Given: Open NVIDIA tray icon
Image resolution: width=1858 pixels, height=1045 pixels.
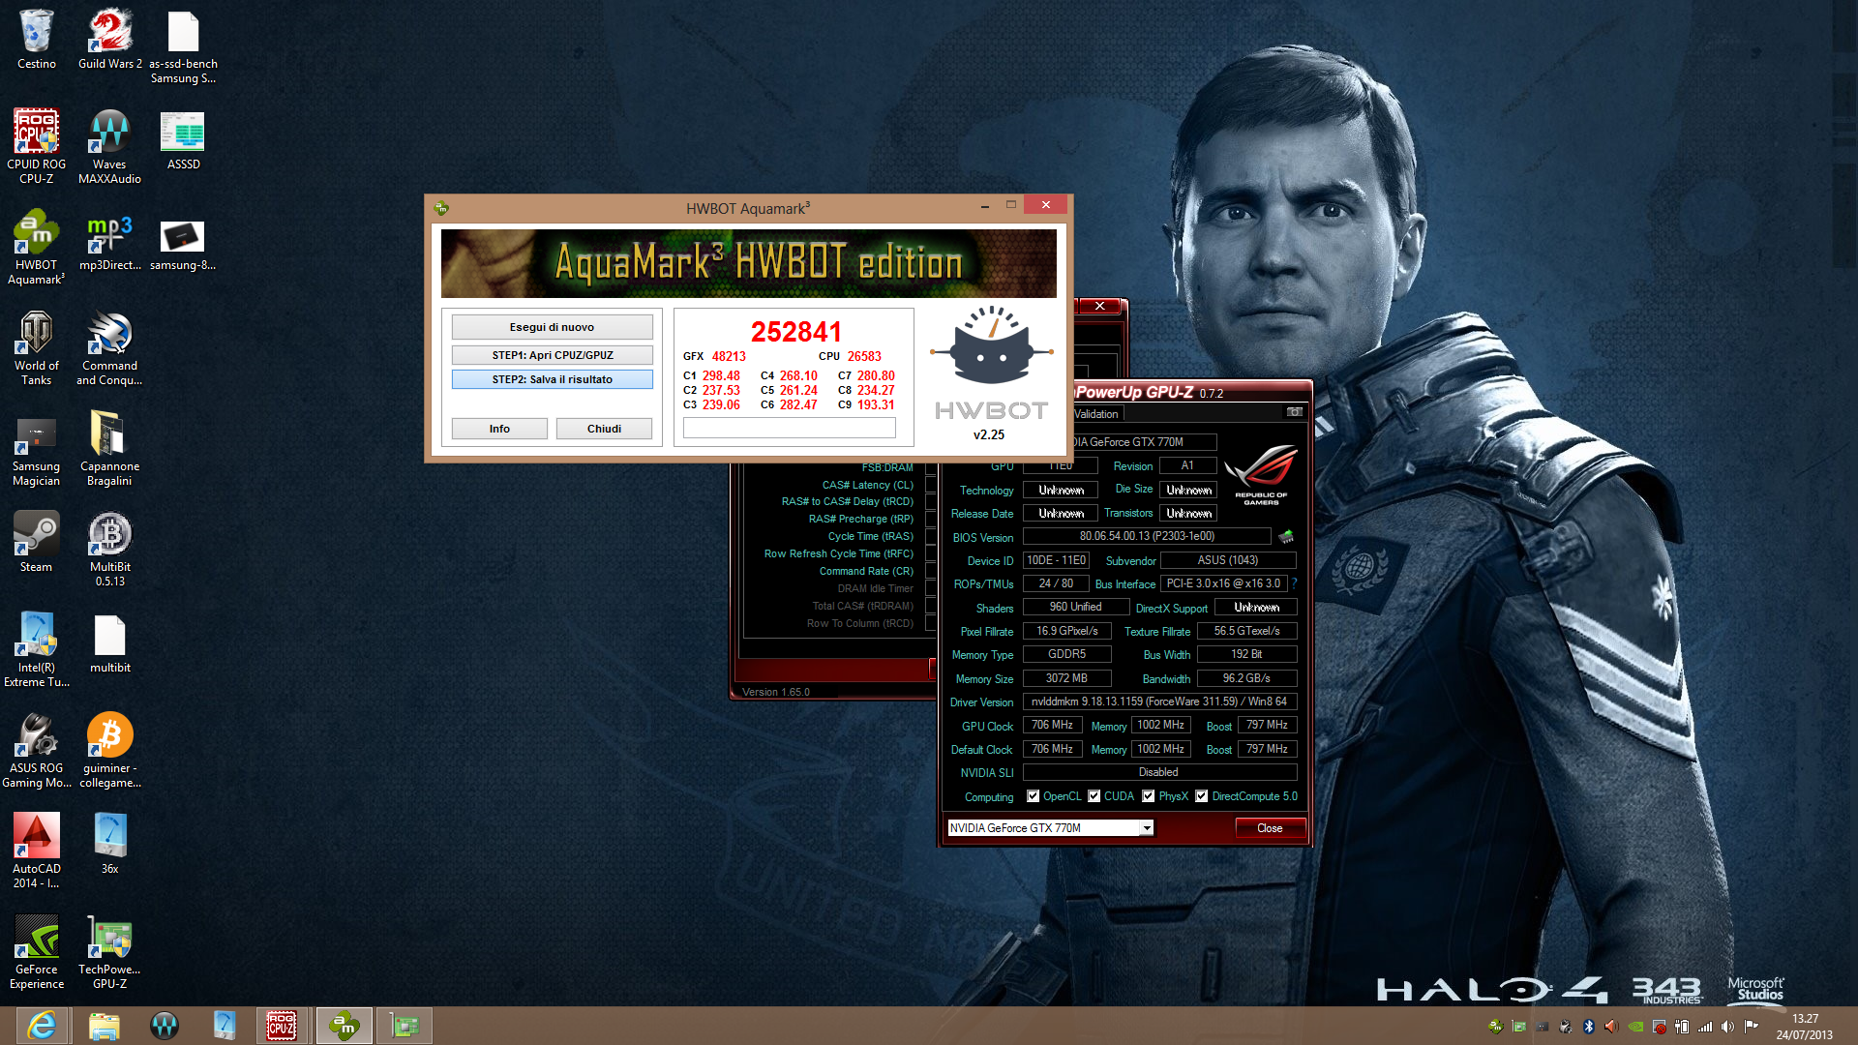Looking at the screenshot, I should click(x=1635, y=1027).
